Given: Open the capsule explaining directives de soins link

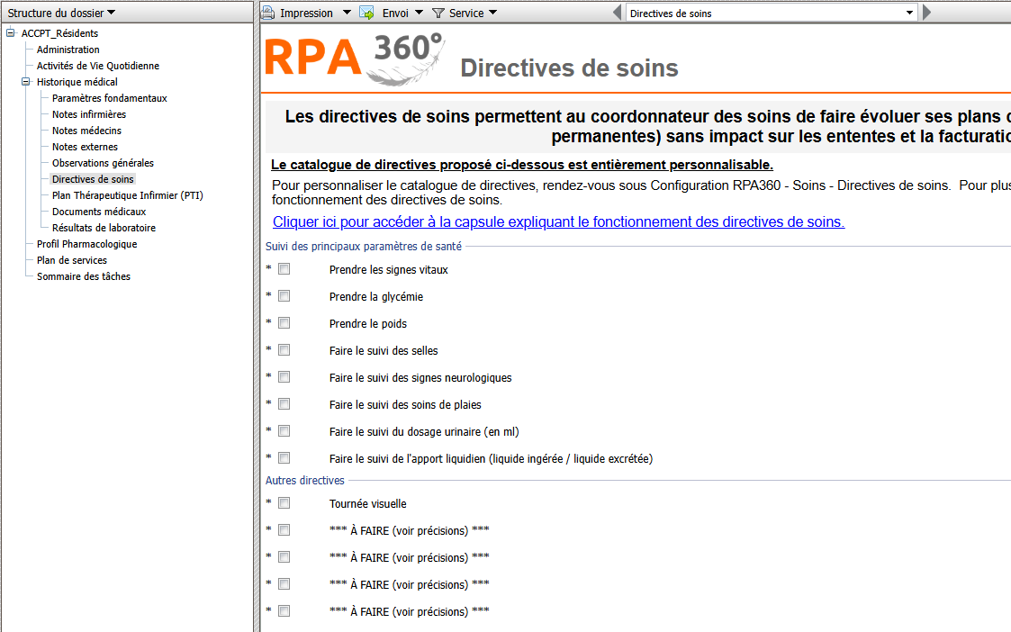Looking at the screenshot, I should pos(558,221).
